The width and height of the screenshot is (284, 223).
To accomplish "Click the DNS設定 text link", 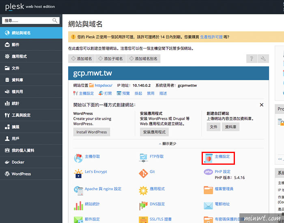I will point(157,204).
